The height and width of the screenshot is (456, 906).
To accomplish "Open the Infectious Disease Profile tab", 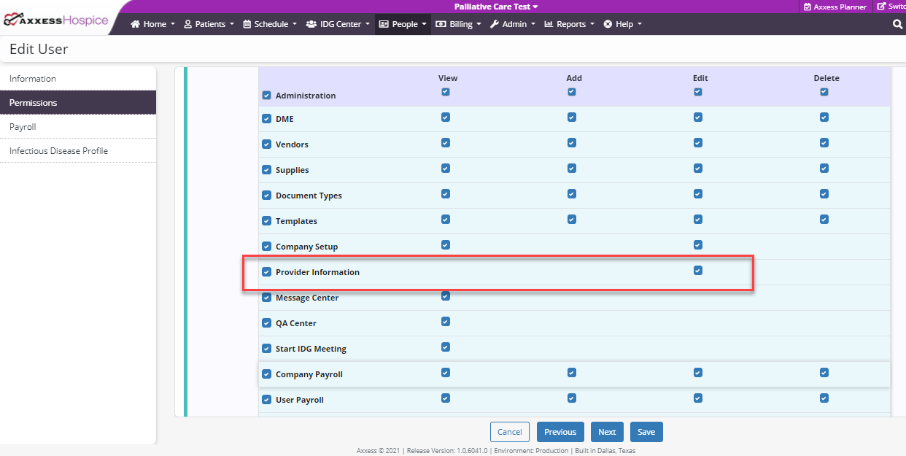I will (x=58, y=151).
